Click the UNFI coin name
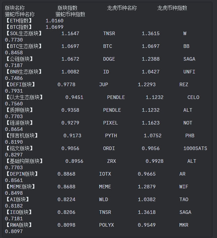Image resolution: width=217 pixels, height=238 pixels. pos(189,72)
